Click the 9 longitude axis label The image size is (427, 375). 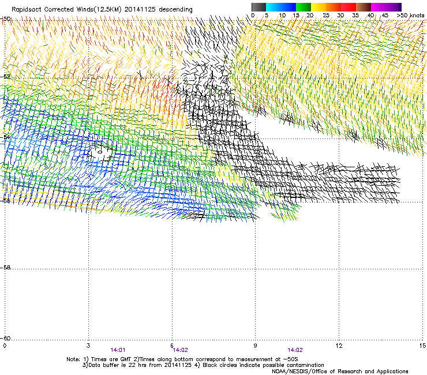point(255,346)
